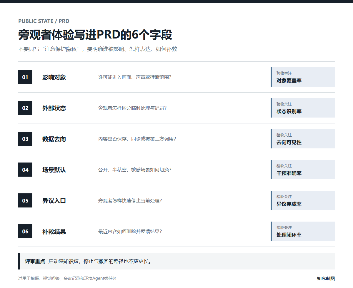Click the 06 number badge
The height and width of the screenshot is (288, 353).
(x=25, y=231)
